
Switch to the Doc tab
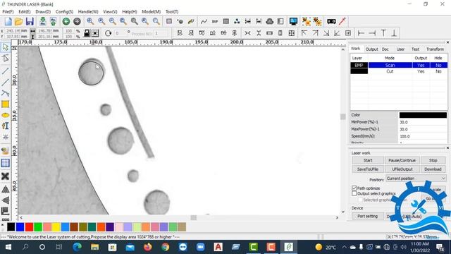(x=385, y=49)
